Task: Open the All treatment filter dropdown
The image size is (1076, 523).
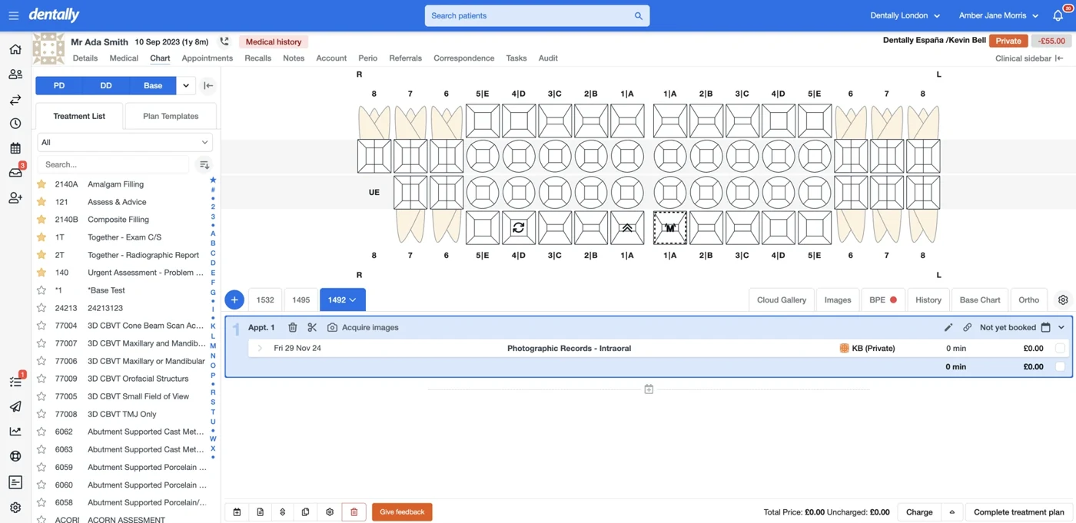Action: (x=125, y=142)
